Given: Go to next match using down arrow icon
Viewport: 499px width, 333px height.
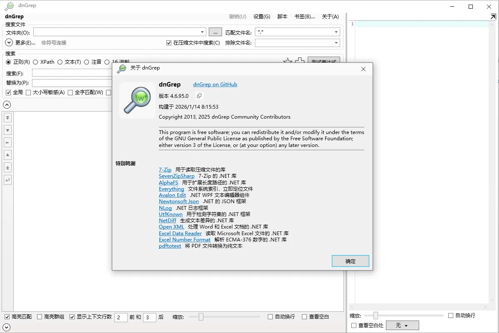Looking at the screenshot, I should [7, 130].
